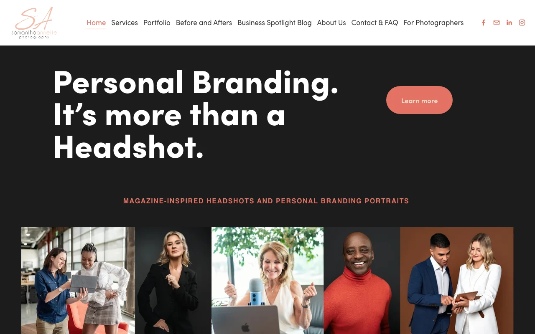Click the Samantha Annette Photography logo
The image size is (535, 334).
point(34,23)
